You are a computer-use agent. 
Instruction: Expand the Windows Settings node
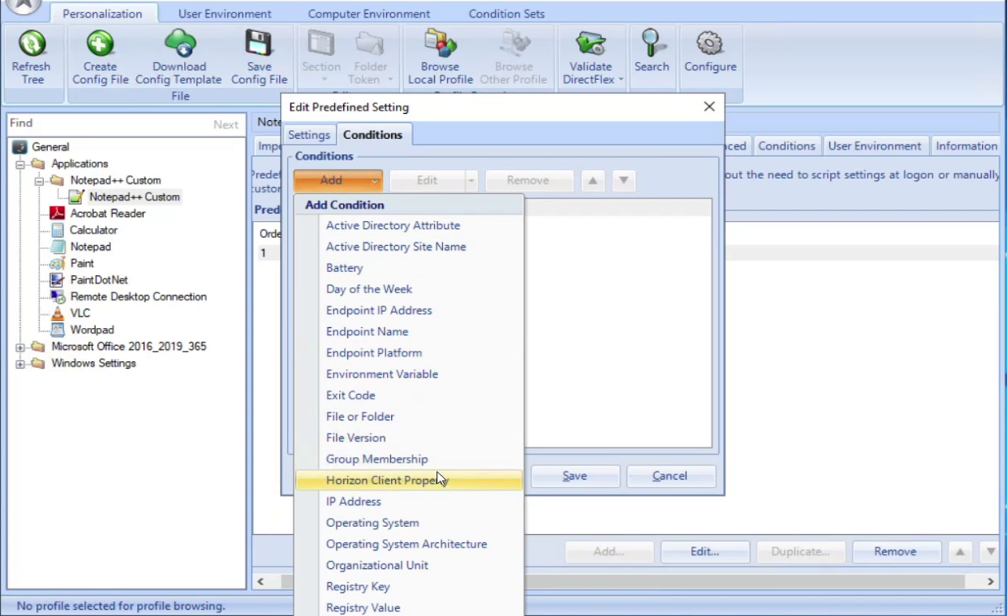point(19,363)
